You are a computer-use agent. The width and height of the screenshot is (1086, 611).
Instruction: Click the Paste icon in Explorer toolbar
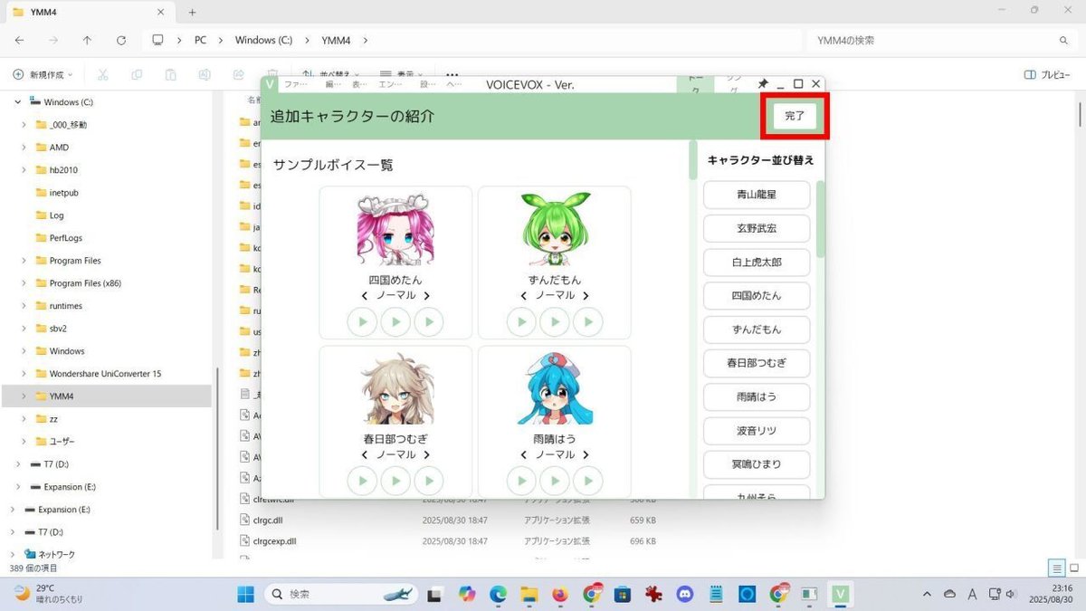[x=170, y=74]
